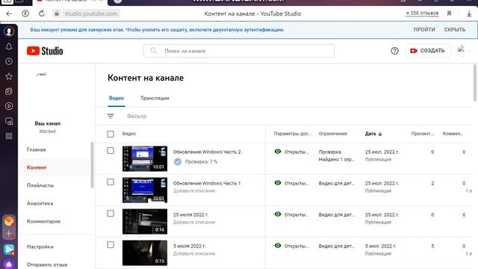Click the Studio sidebar scrollbar
Image resolution: width=478 pixels, height=269 pixels.
click(x=92, y=165)
